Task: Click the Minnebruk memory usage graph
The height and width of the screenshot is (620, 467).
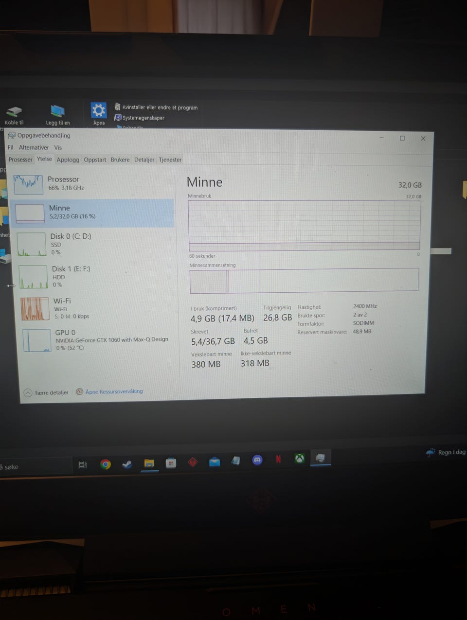Action: tap(305, 225)
